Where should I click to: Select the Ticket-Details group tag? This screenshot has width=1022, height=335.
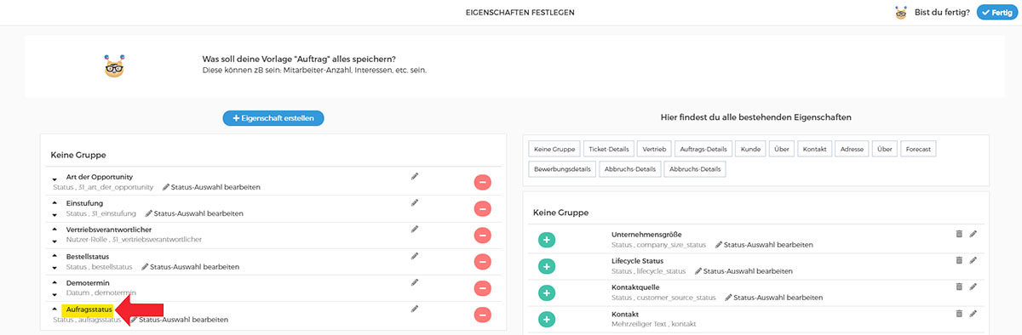click(x=609, y=149)
